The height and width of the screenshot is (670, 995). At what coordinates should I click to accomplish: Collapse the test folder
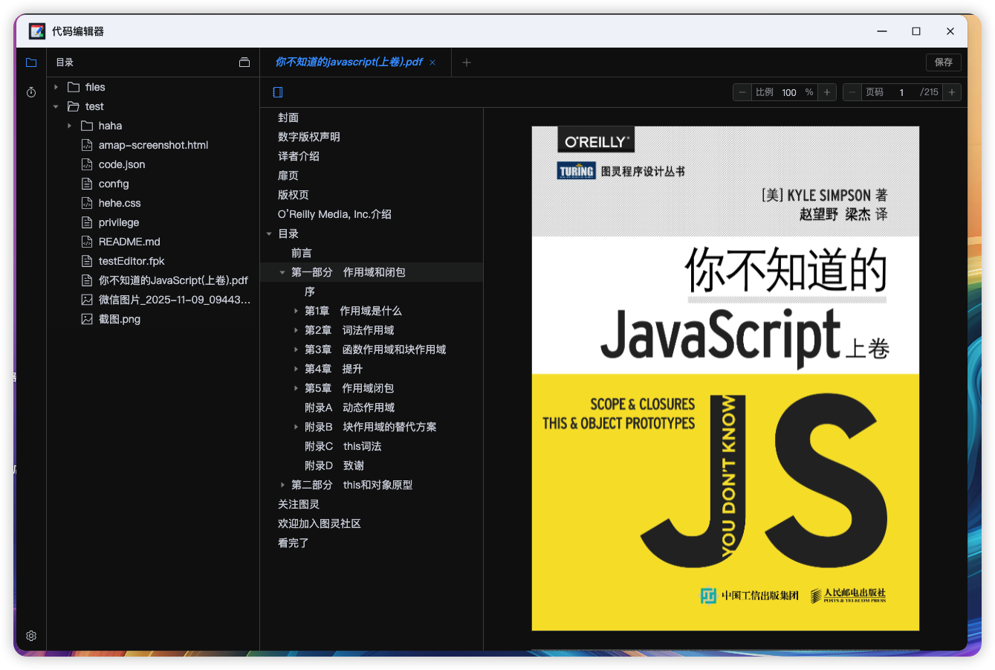click(x=56, y=106)
